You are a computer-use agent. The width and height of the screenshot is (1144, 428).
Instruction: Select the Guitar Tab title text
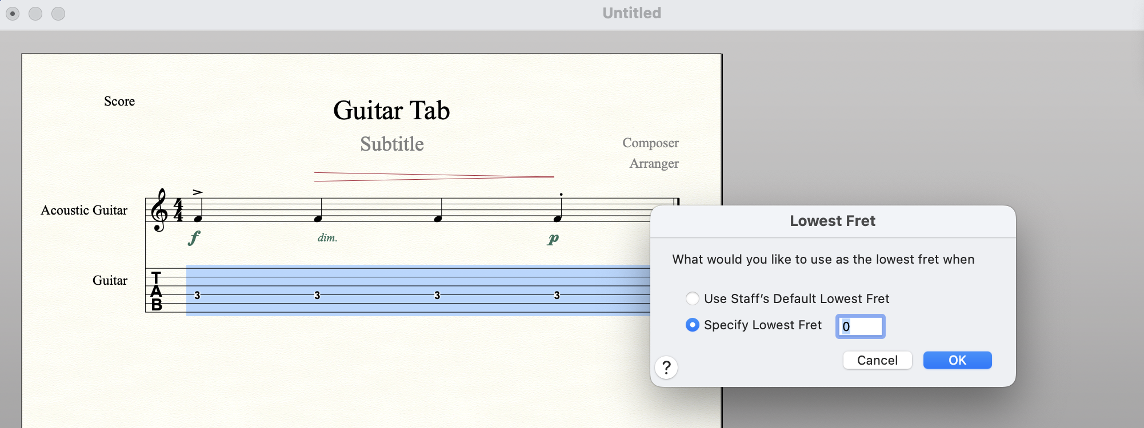pyautogui.click(x=391, y=110)
